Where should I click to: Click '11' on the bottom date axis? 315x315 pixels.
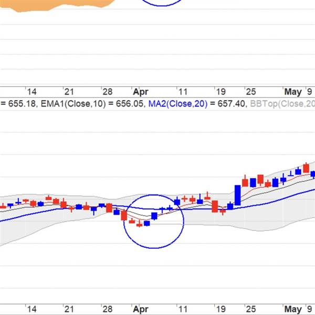[x=183, y=309]
